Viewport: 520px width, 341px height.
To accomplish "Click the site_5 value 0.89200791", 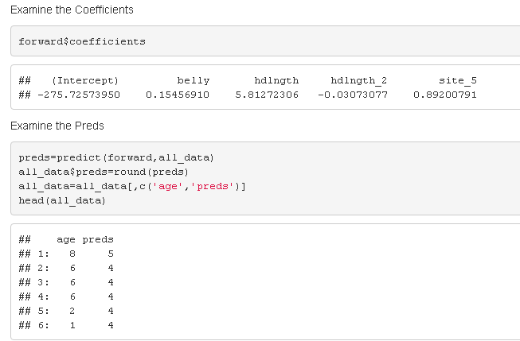I will point(445,95).
